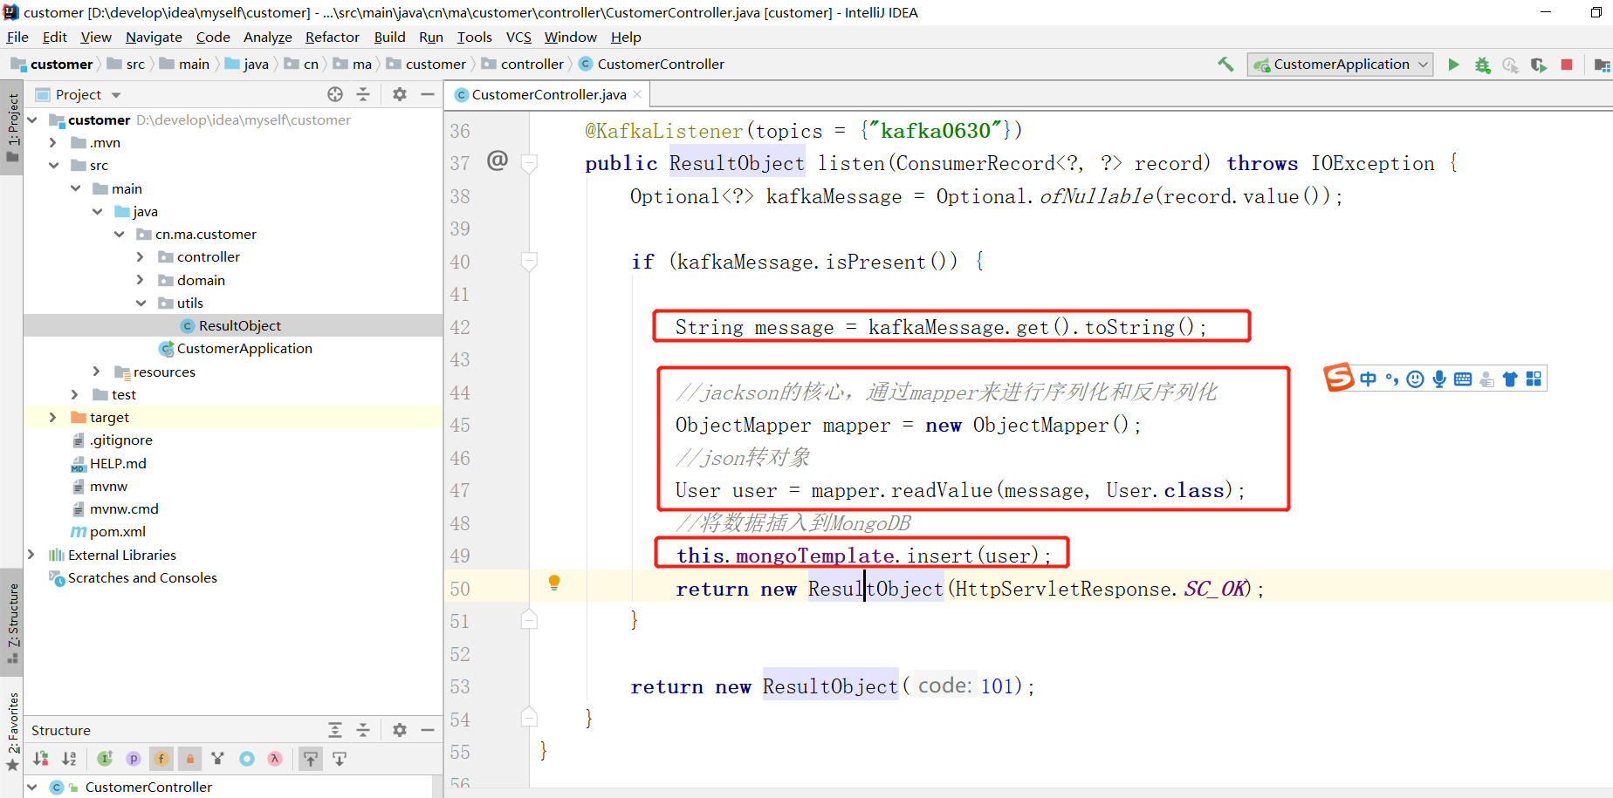The image size is (1613, 798).
Task: Run CustomerApplication with coverage
Action: (x=1539, y=65)
